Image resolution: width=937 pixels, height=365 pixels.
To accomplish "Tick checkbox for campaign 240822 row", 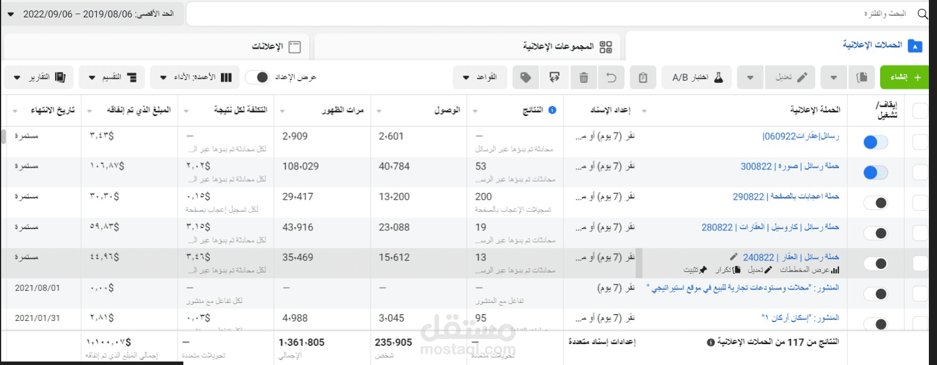I will [921, 263].
